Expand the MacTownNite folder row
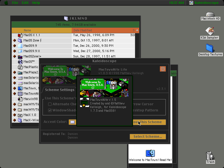Image resolution: width=224 pixels, height=168 pixels. (x=15, y=94)
